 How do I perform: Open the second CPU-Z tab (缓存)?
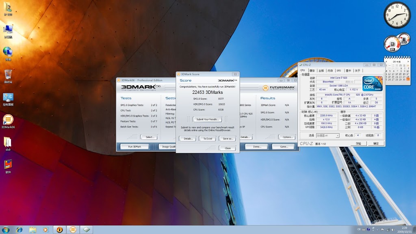tap(312, 71)
